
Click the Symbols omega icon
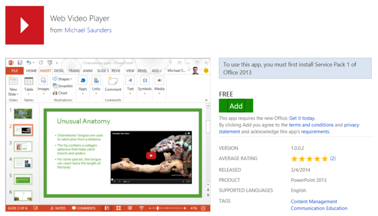(144, 80)
